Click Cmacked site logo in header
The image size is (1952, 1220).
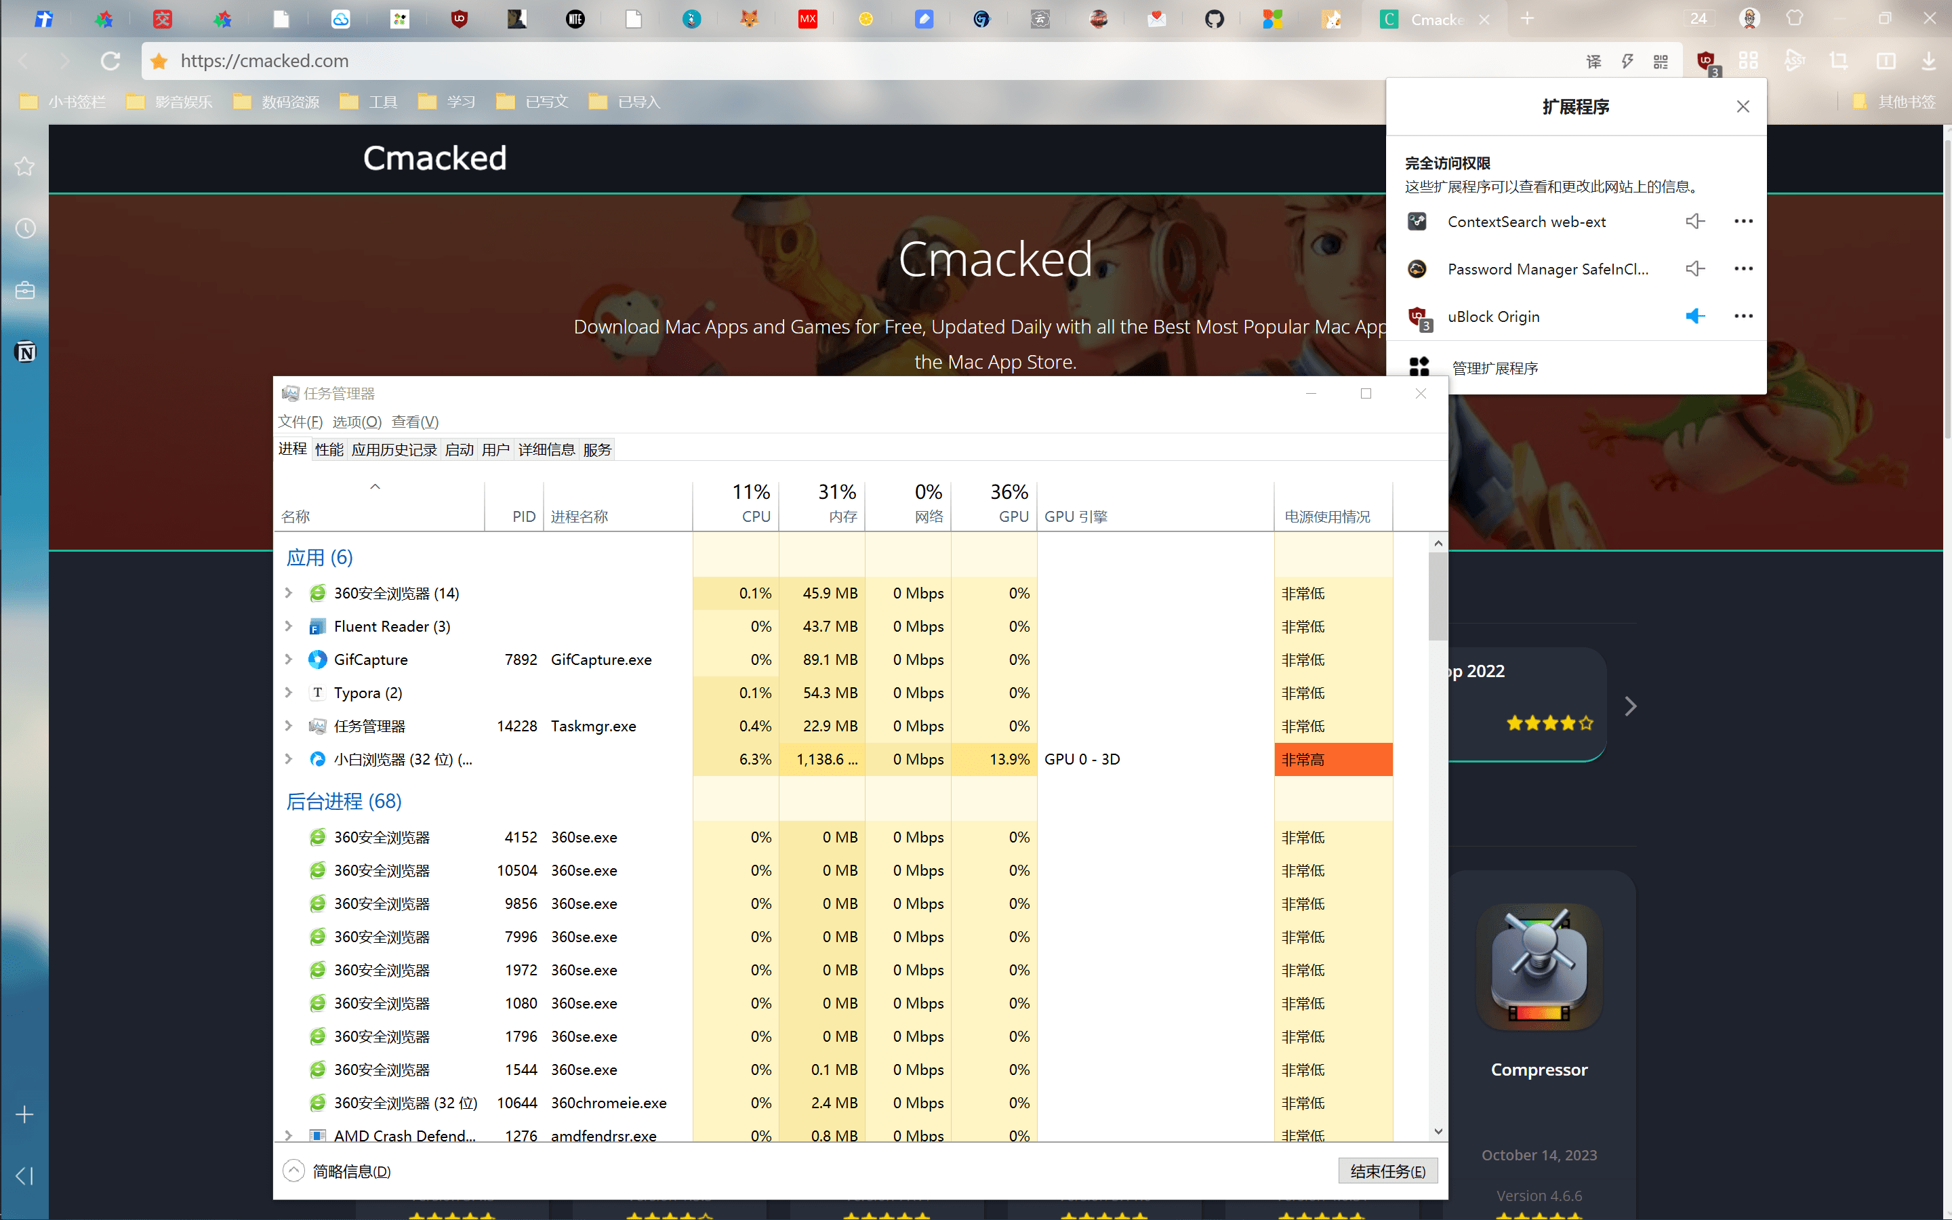[x=434, y=158]
